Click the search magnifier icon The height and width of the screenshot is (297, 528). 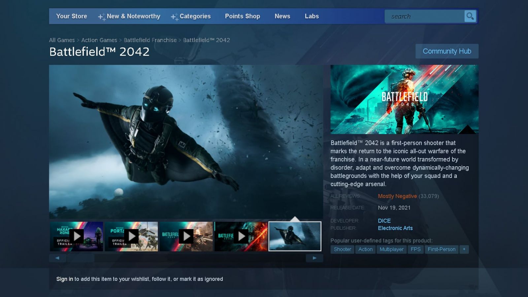[x=470, y=16]
